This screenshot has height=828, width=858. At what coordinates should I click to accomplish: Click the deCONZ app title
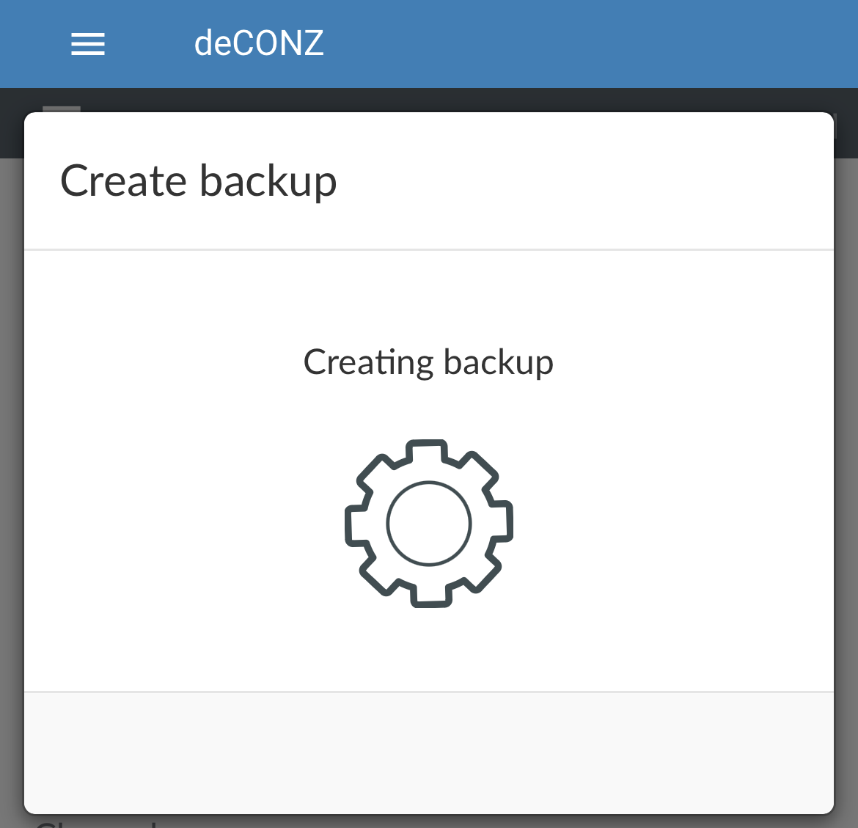tap(259, 44)
